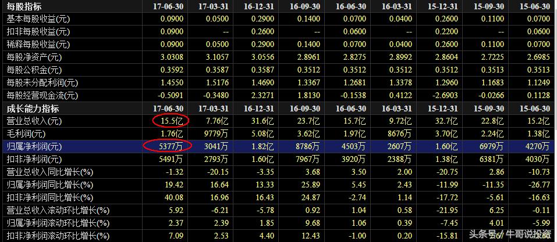Viewport: 557px width, 242px height.
Task: Click the 40.08 growth value cell
Action: 172,198
